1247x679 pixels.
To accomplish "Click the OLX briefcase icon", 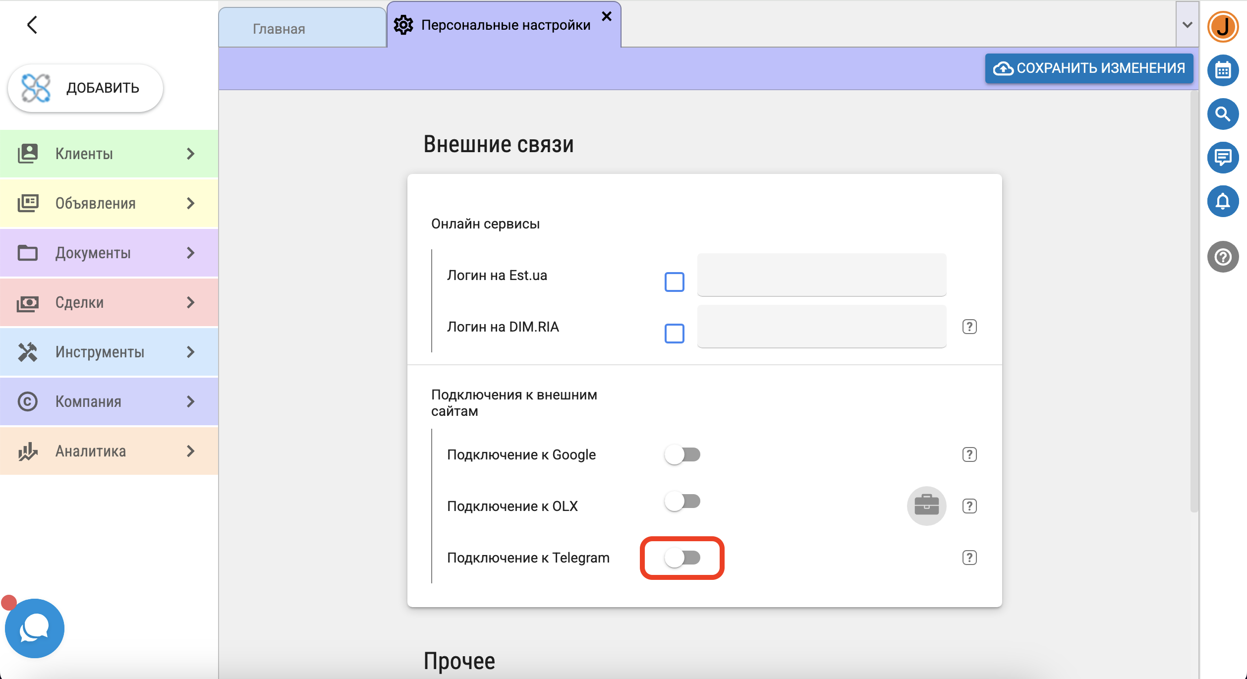I will point(926,506).
